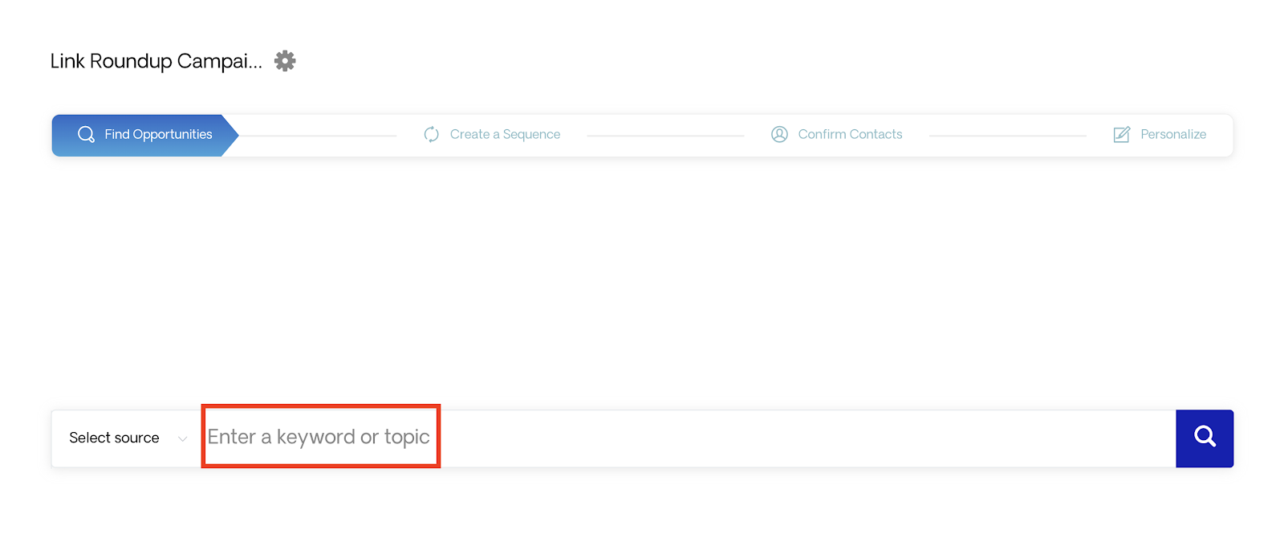Go to Find Opportunities step
1284x534 pixels.
[x=145, y=135]
